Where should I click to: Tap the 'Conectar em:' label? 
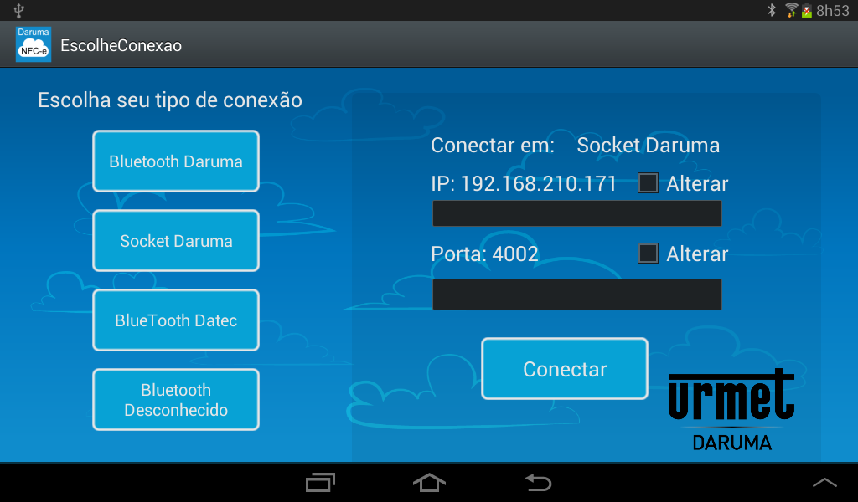coord(493,146)
